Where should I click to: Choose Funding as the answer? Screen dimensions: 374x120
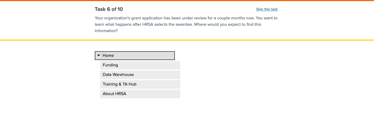pos(140,65)
